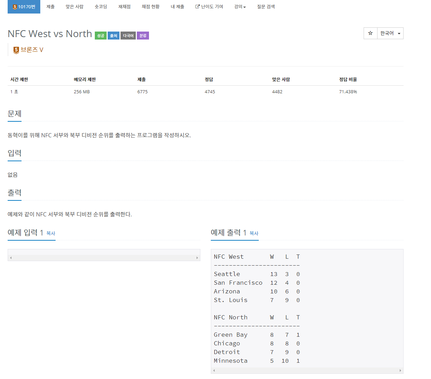The height and width of the screenshot is (379, 431).
Task: Click the 256 MB memory limit value
Action: click(x=82, y=92)
